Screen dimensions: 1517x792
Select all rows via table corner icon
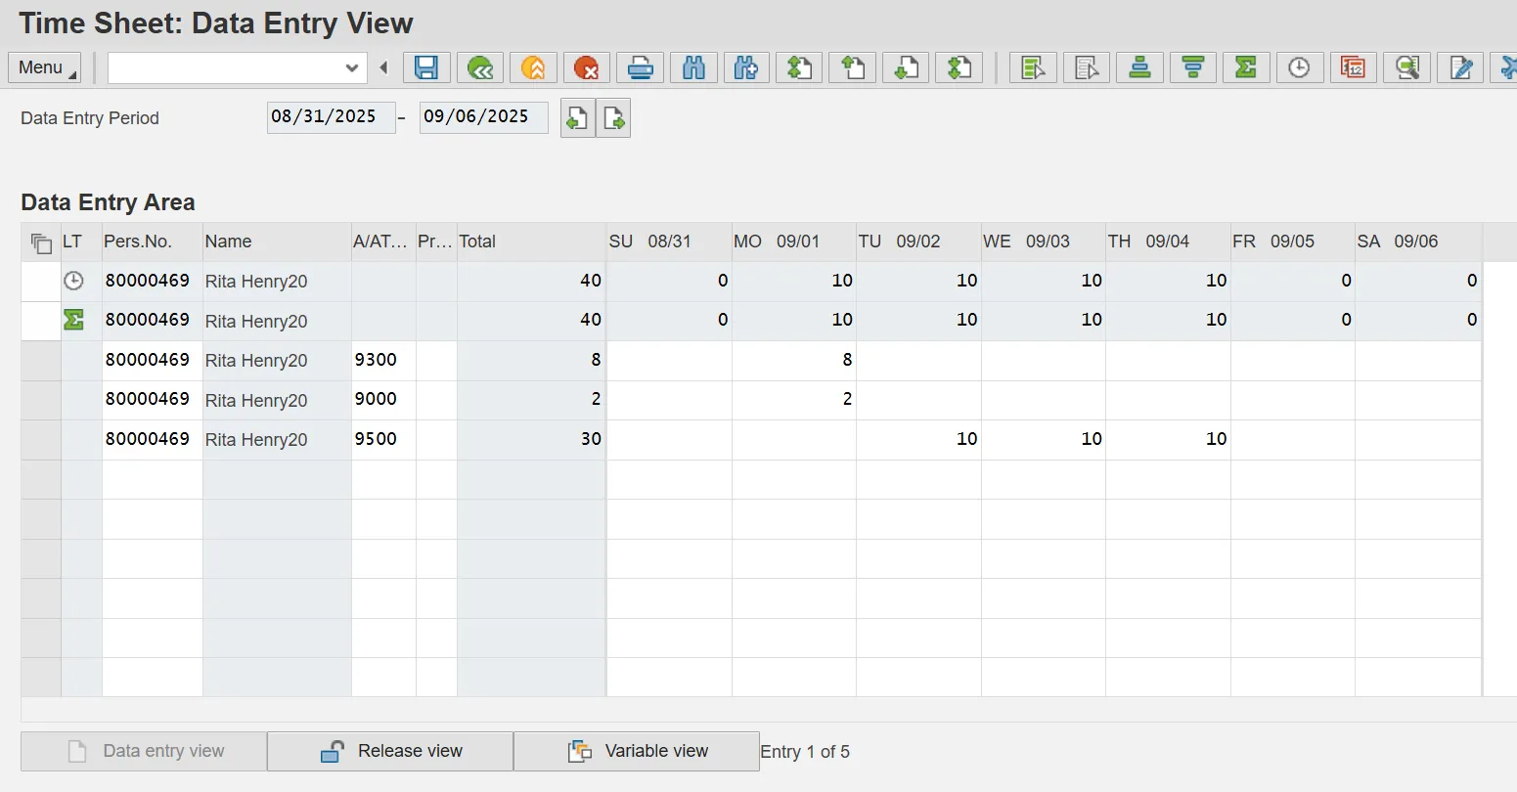click(x=41, y=242)
